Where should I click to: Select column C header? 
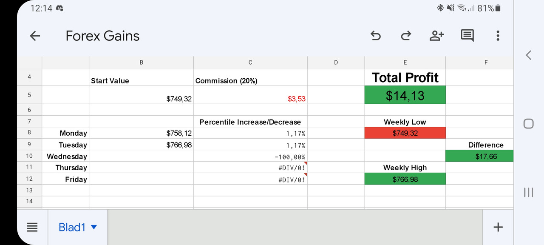[250, 63]
